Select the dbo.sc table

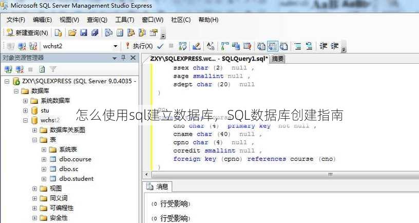(69, 169)
